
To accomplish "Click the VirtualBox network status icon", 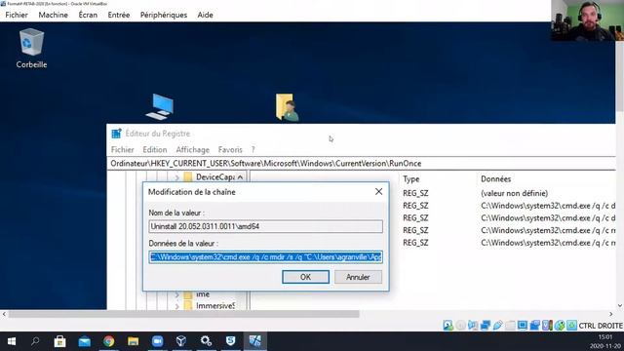I will [x=486, y=325].
